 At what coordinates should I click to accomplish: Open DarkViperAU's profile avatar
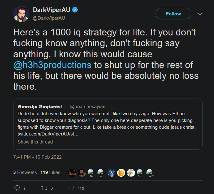click(x=21, y=14)
